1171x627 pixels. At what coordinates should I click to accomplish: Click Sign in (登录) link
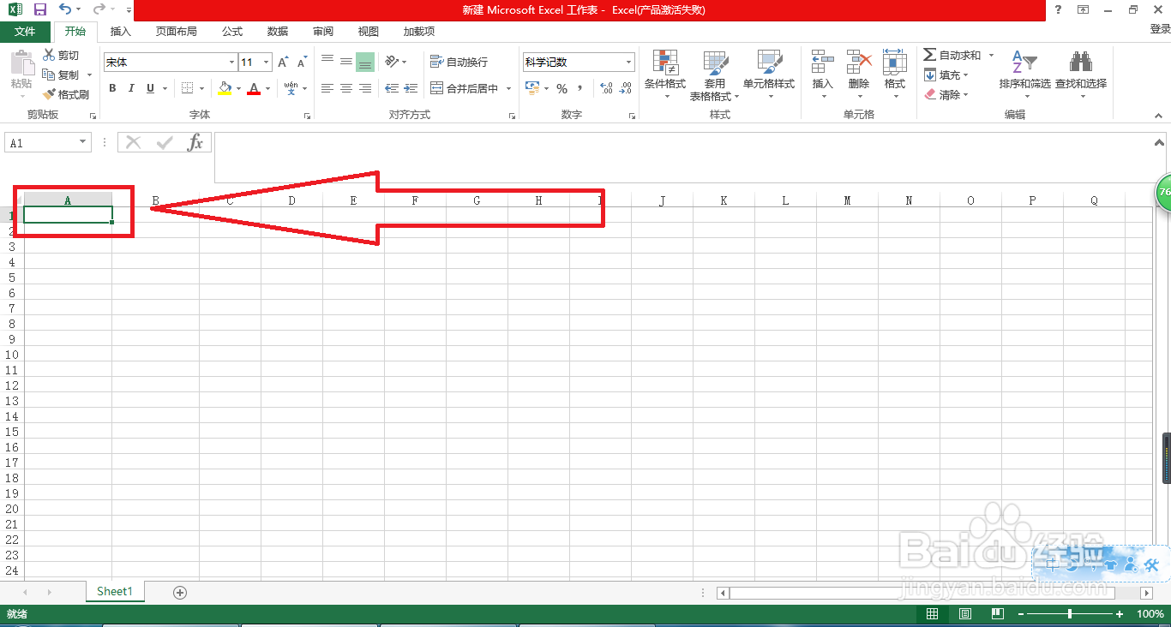1160,29
